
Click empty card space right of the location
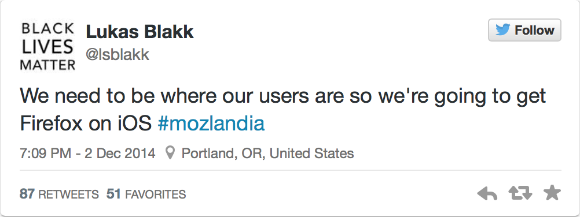[455, 153]
